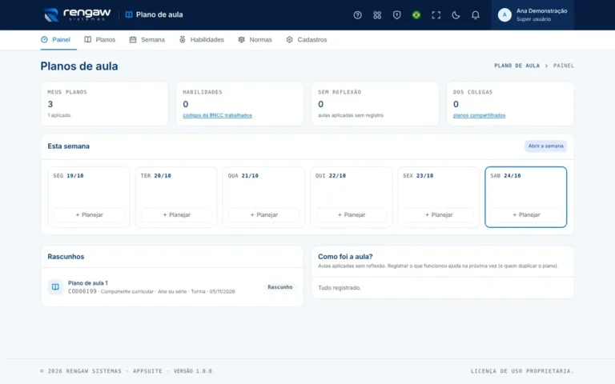Click the Painel tab clock icon
Image resolution: width=615 pixels, height=384 pixels.
coord(44,39)
